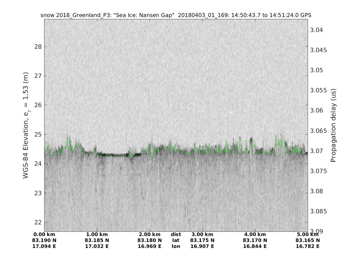Click the 83.180 N latitude label
This screenshot has height=255, width=340.
(150, 240)
